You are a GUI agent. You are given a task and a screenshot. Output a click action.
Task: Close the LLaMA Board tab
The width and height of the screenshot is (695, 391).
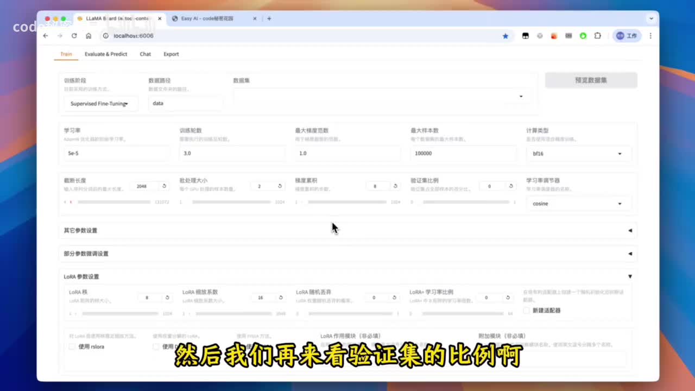coord(160,18)
